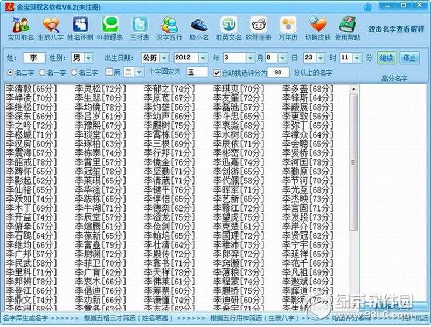Image resolution: width=431 pixels, height=327 pixels.
Task: Select name 李清敦[65分]
Action: coord(31,88)
